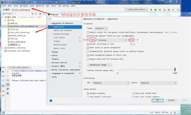This screenshot has height=115, width=191.
Task: Open IDE antialiasing Subpixel dropdown
Action: 111,83
